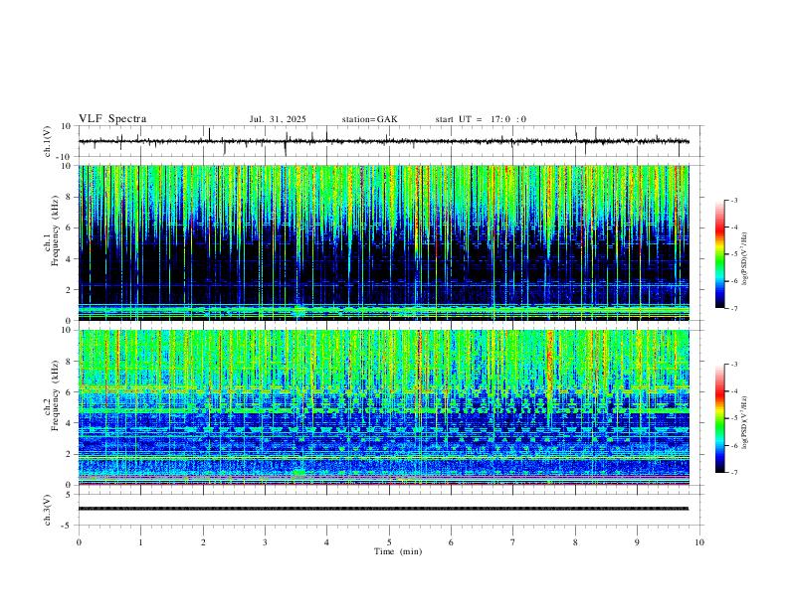Click the 'station=GAK' label
788x608 pixels.
click(369, 119)
